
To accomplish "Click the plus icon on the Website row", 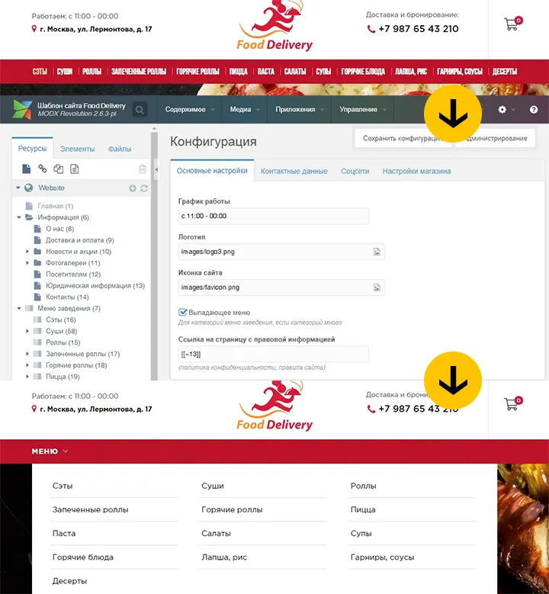I will [132, 188].
